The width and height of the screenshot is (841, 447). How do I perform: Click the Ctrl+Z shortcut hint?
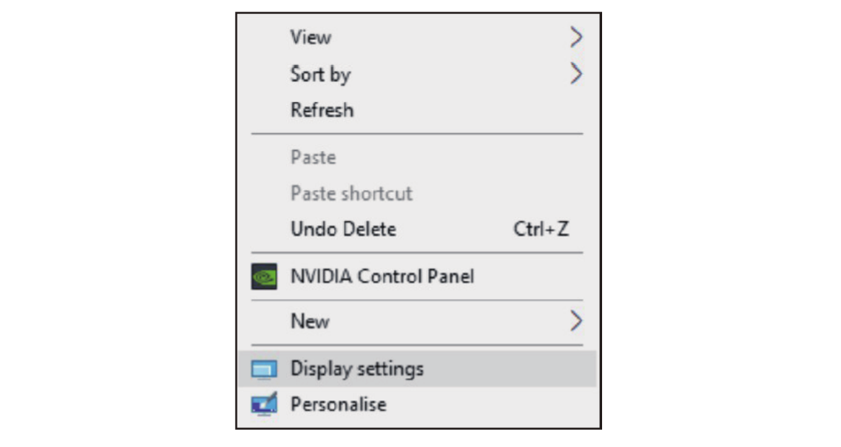[x=541, y=229]
